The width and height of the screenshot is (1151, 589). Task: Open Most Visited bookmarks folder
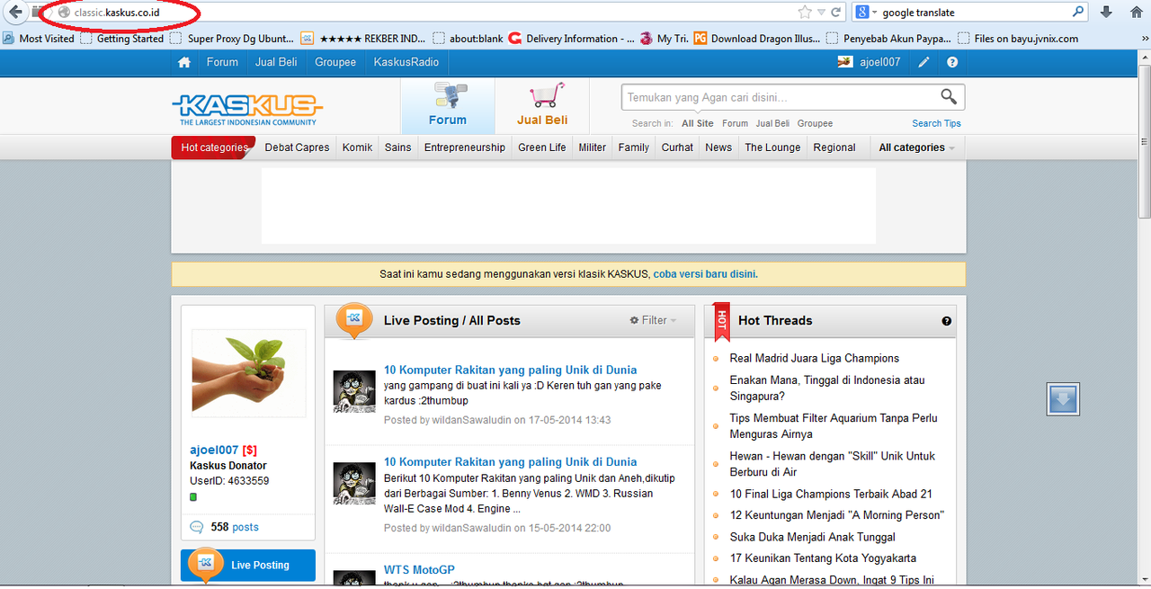tap(39, 39)
